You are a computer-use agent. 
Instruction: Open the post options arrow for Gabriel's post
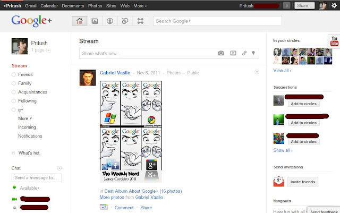257,72
